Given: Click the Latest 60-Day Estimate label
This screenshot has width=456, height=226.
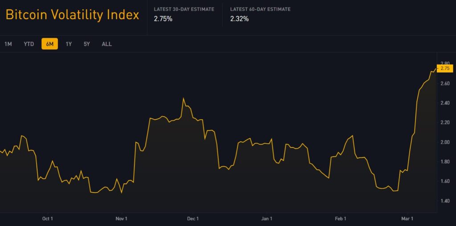Looking at the screenshot, I should point(260,9).
